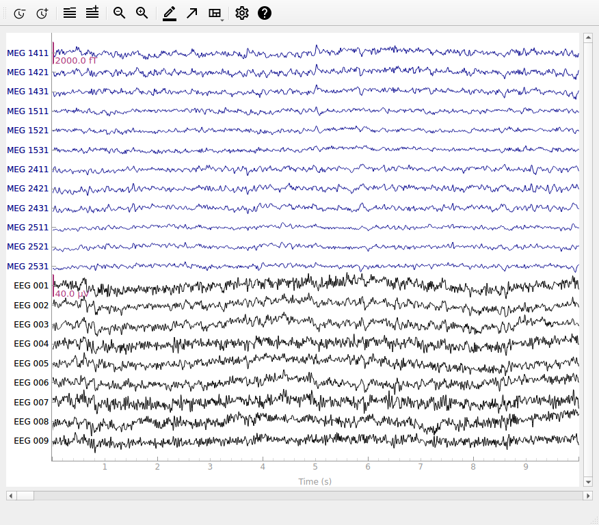
Task: Click the horizontal scrollbar right arrow
Action: tap(588, 496)
